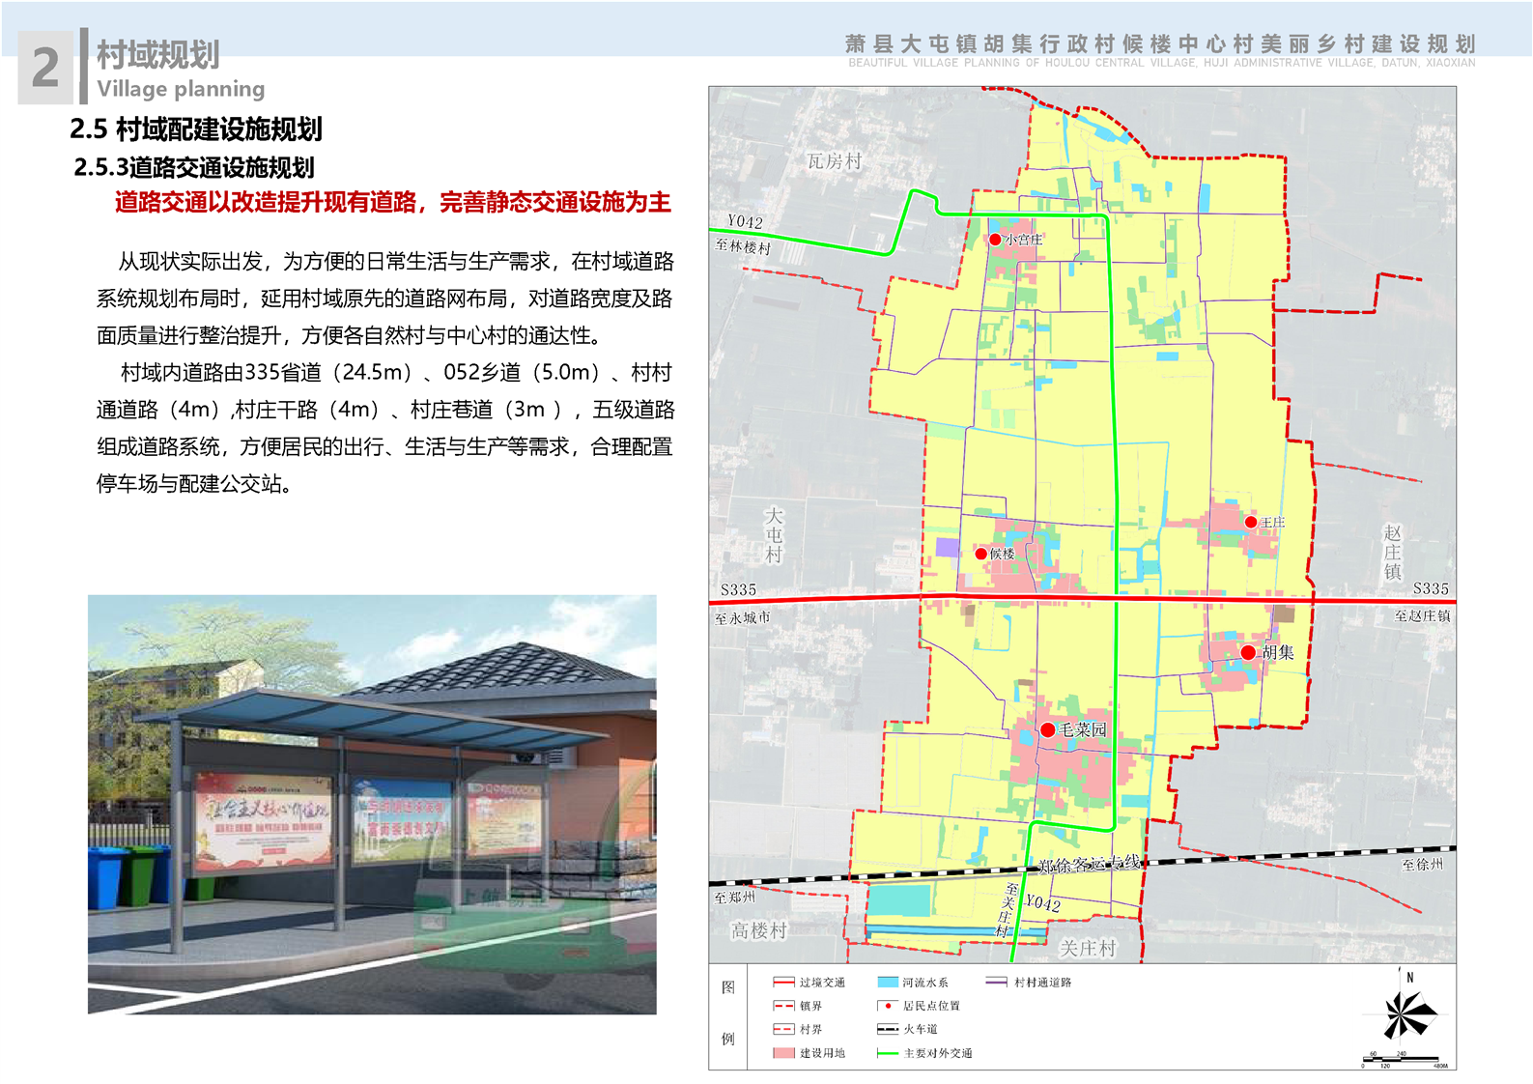
Task: Click the 毛菜园 village marker
Action: (x=1047, y=729)
